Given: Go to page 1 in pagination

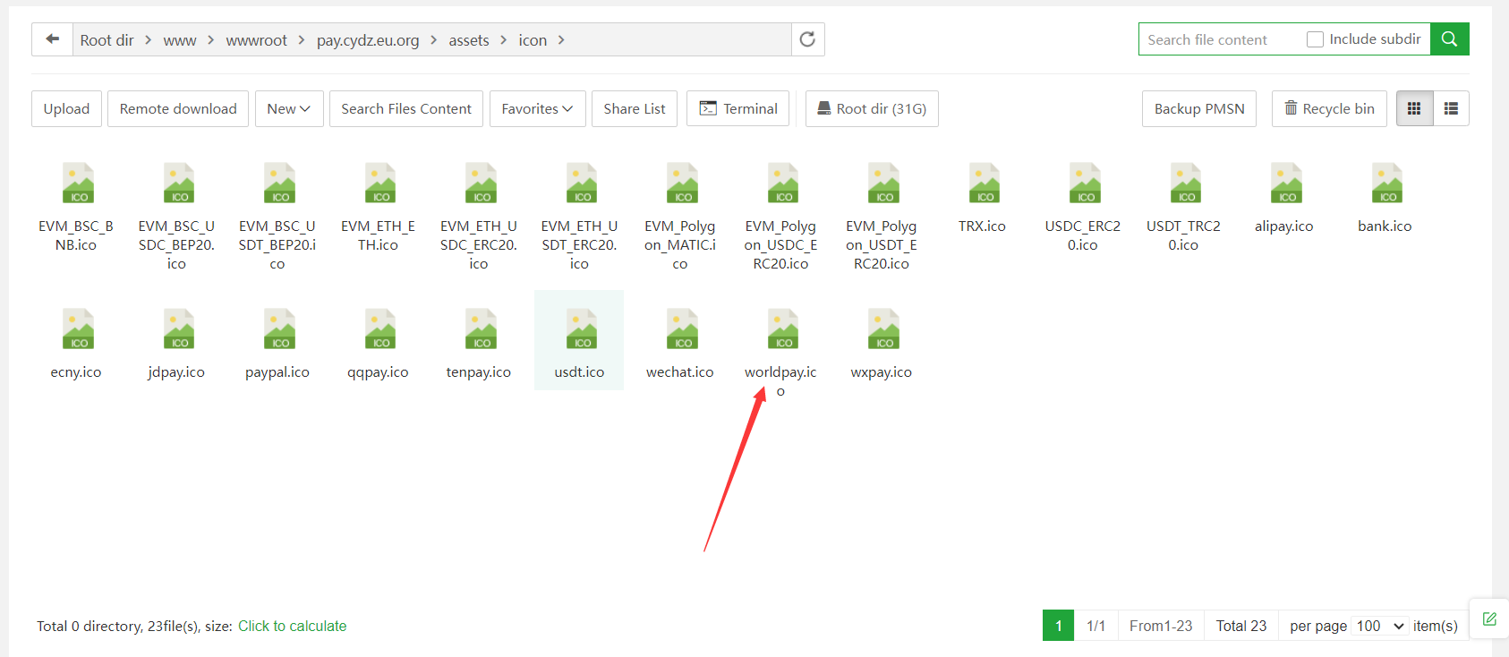Looking at the screenshot, I should coord(1058,626).
